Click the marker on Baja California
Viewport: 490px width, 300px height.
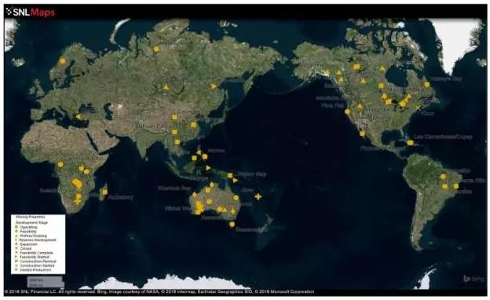[x=362, y=134]
